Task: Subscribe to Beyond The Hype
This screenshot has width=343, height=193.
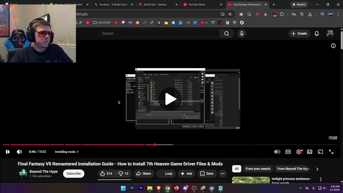Action: tap(74, 174)
